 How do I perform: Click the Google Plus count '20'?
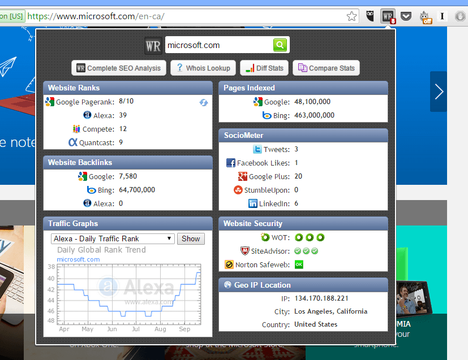point(298,176)
